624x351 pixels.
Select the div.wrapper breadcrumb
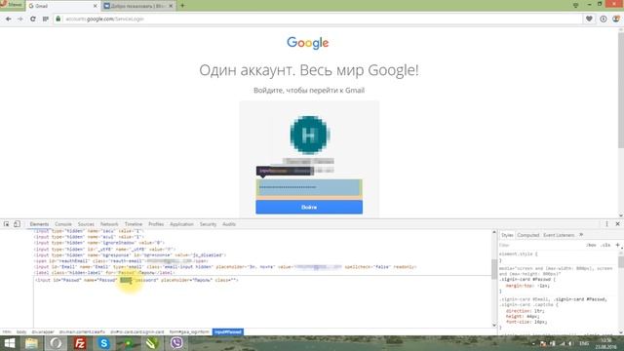pyautogui.click(x=43, y=331)
